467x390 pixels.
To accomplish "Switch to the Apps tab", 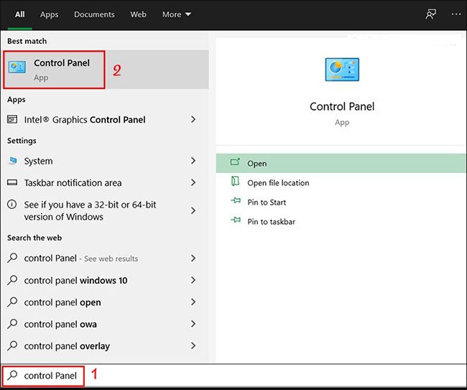I will 49,14.
